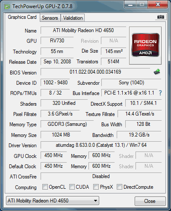Viewport: 171px width, 211px height.
Task: Click the Memory Type field GDDR3 (Samsung)
Action: [x=67, y=124]
